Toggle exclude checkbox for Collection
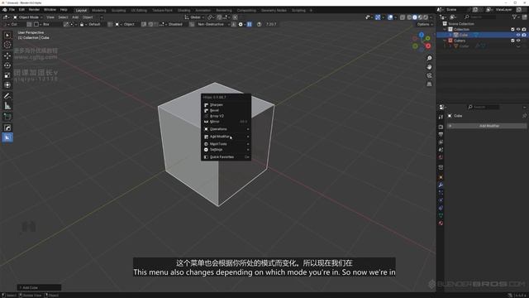This screenshot has height=298, width=529. 512,30
